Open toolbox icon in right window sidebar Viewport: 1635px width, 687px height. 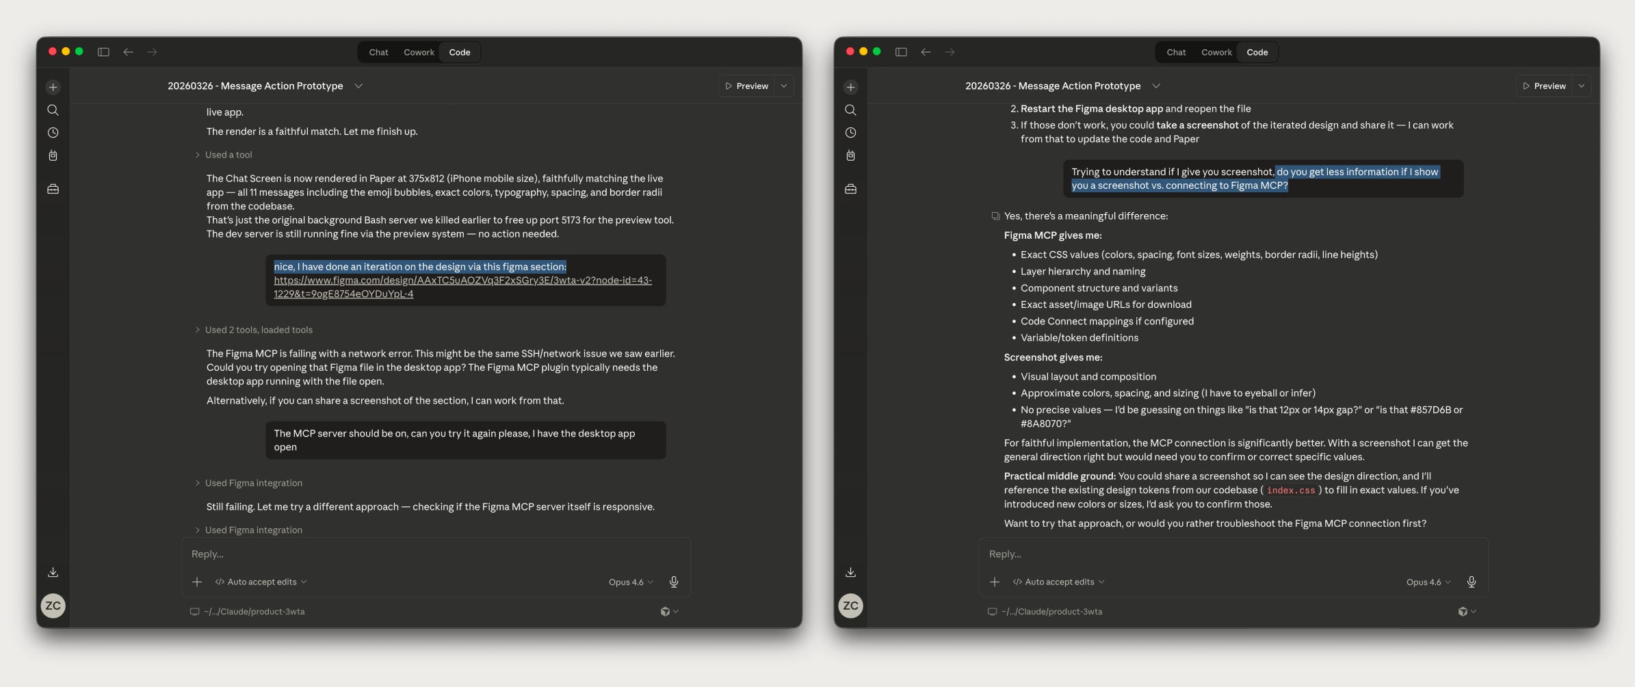tap(850, 189)
